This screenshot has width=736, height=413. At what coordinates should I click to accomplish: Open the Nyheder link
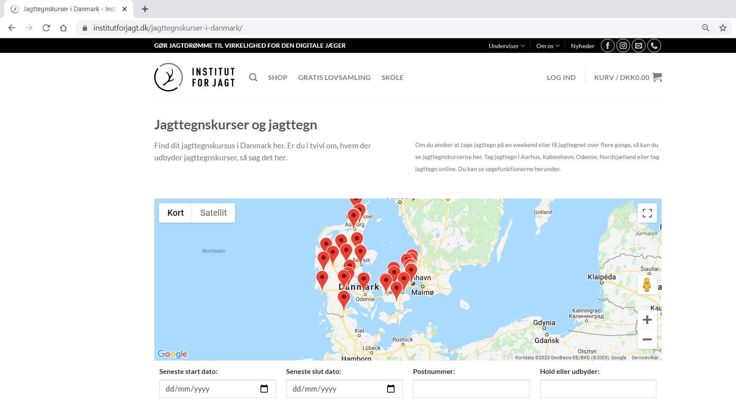pyautogui.click(x=583, y=46)
